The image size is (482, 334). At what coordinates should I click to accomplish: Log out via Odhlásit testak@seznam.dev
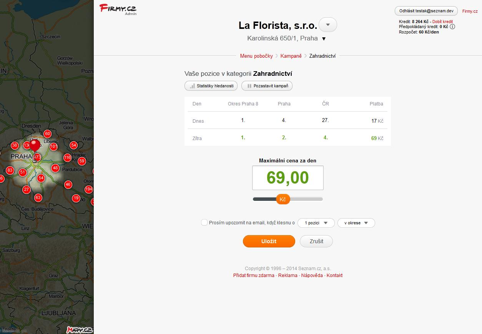(426, 11)
